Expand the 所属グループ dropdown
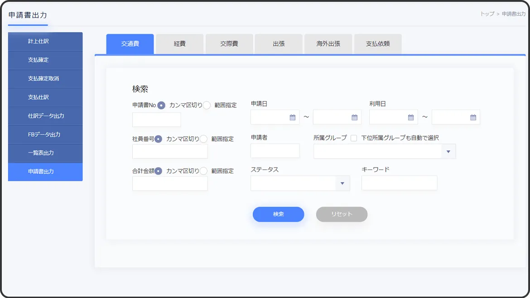530x298 pixels. [448, 151]
